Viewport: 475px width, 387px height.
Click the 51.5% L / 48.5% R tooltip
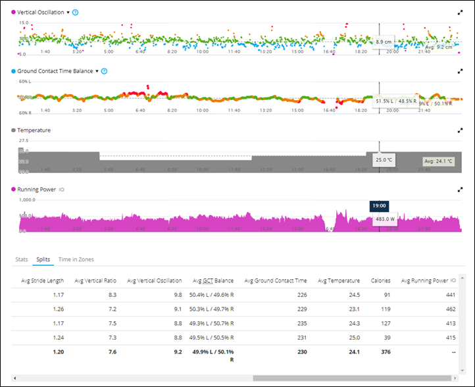click(396, 101)
